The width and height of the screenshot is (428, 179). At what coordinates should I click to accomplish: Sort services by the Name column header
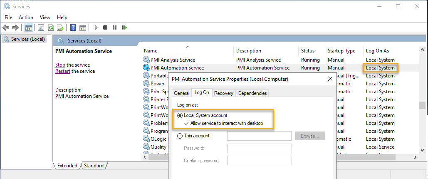188,50
